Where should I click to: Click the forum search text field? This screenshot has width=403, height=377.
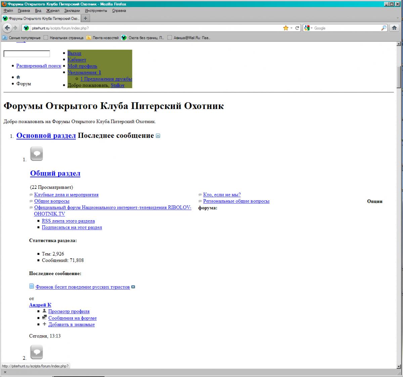27,54
